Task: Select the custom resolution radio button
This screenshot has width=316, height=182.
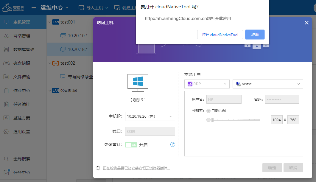Action: click(208, 120)
